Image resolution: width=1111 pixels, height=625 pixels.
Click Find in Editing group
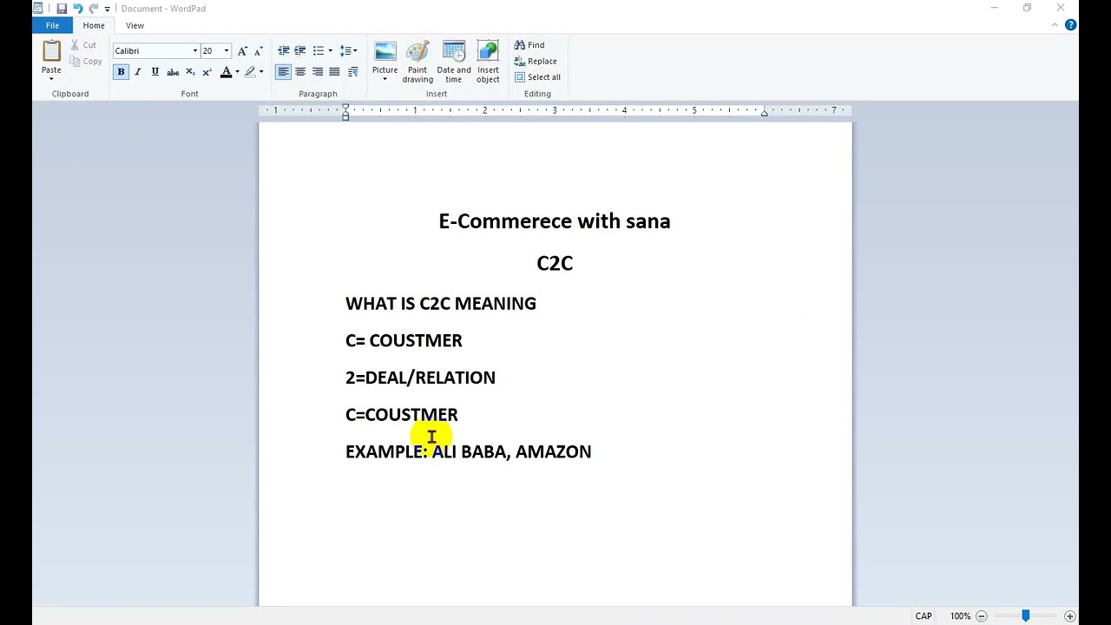coord(529,45)
